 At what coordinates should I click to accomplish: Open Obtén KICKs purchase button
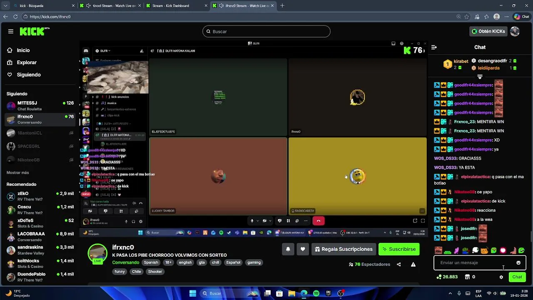[488, 31]
